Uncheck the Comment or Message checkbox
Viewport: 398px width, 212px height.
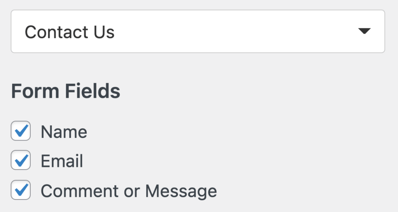[x=21, y=190]
